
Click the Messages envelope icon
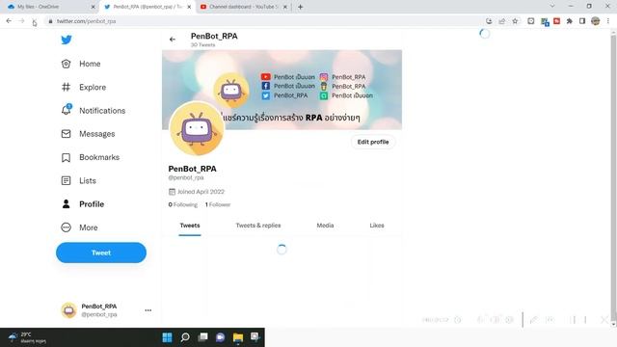(67, 134)
